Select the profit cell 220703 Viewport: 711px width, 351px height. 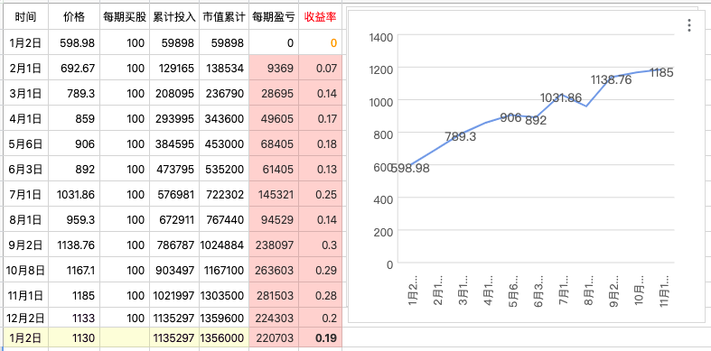click(274, 337)
